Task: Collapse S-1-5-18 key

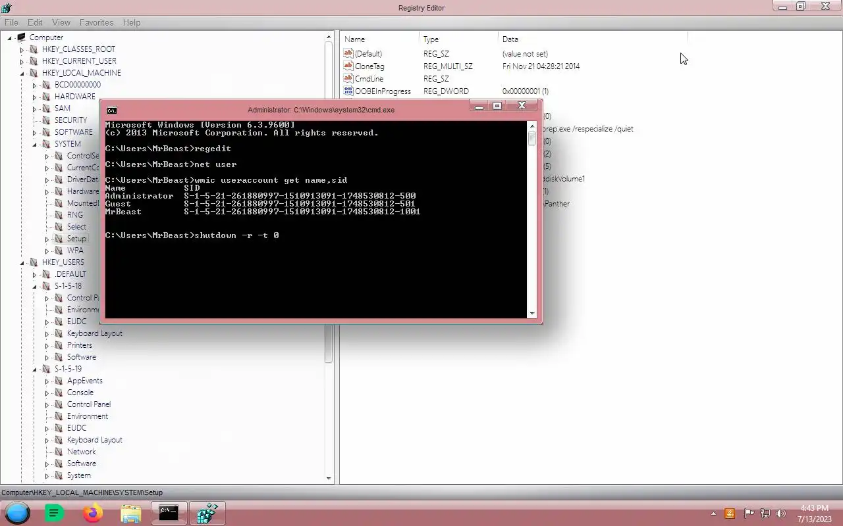Action: point(34,286)
